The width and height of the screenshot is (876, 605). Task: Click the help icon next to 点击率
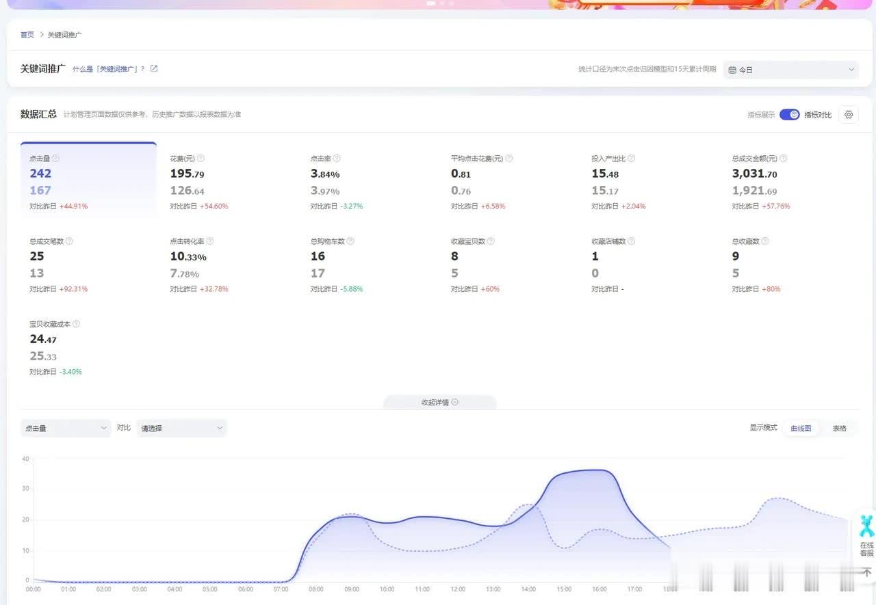point(337,158)
